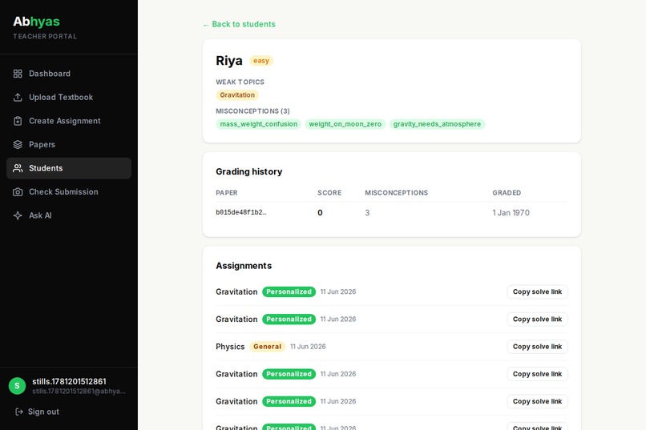Click the 11 Jun 2026 date on Physics row
The height and width of the screenshot is (430, 646).
tap(308, 347)
